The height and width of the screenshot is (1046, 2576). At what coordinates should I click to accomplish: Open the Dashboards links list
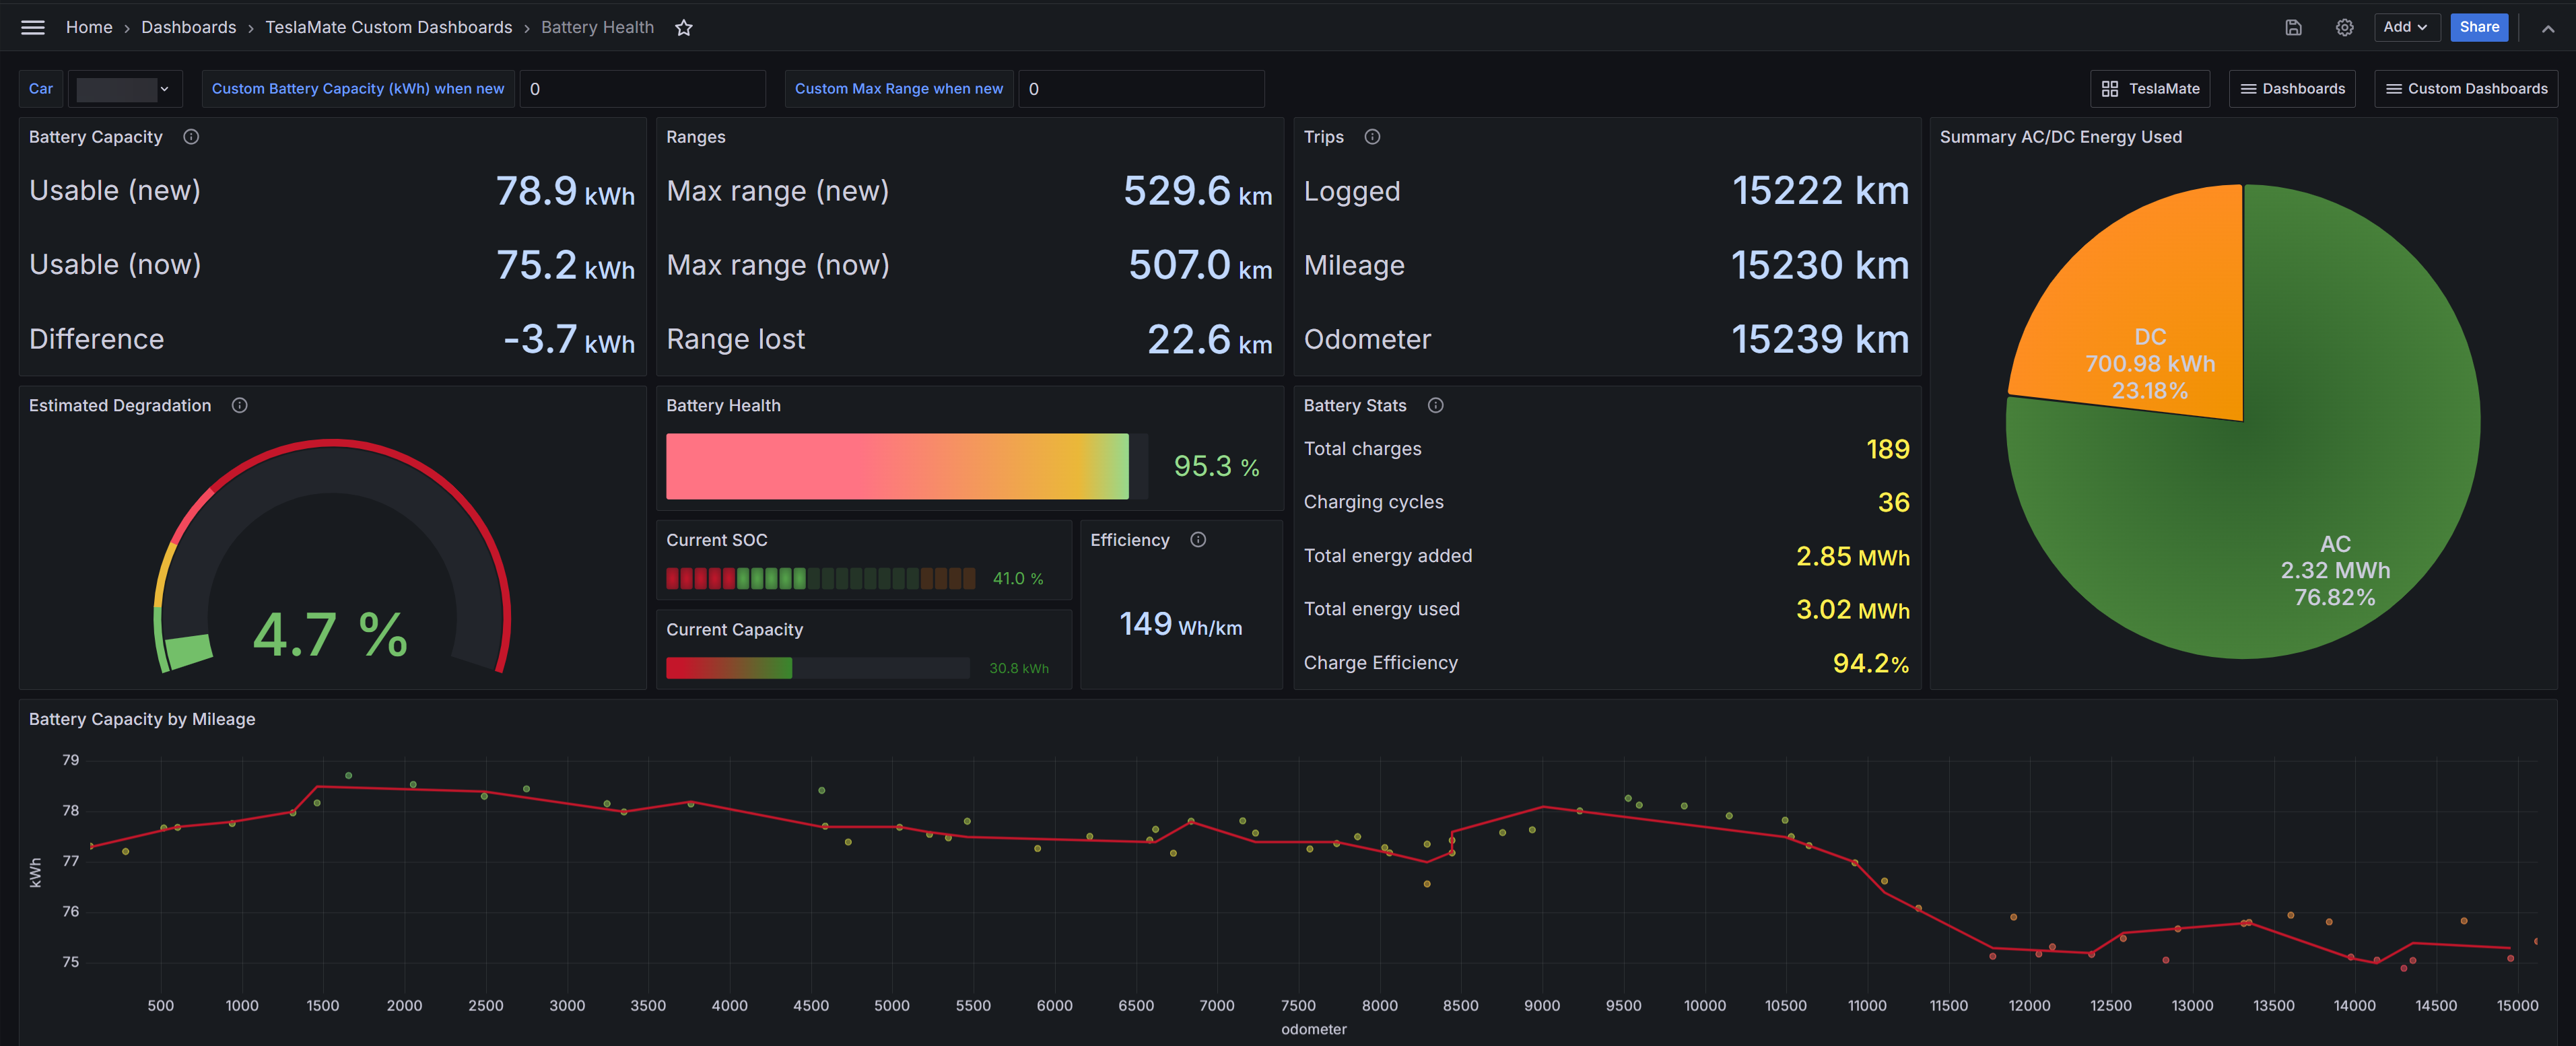(x=2292, y=89)
